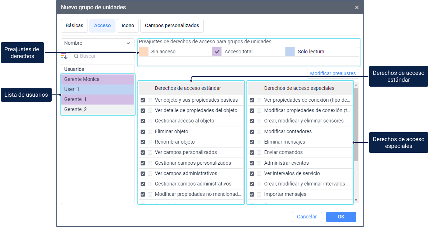Click the sort users icon
This screenshot has width=429, height=227.
click(x=64, y=56)
